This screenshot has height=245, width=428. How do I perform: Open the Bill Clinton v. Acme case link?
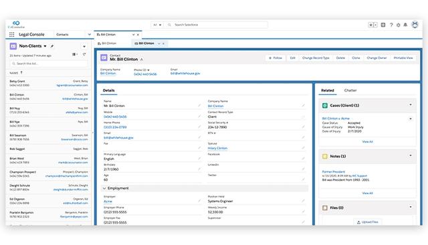click(x=336, y=118)
